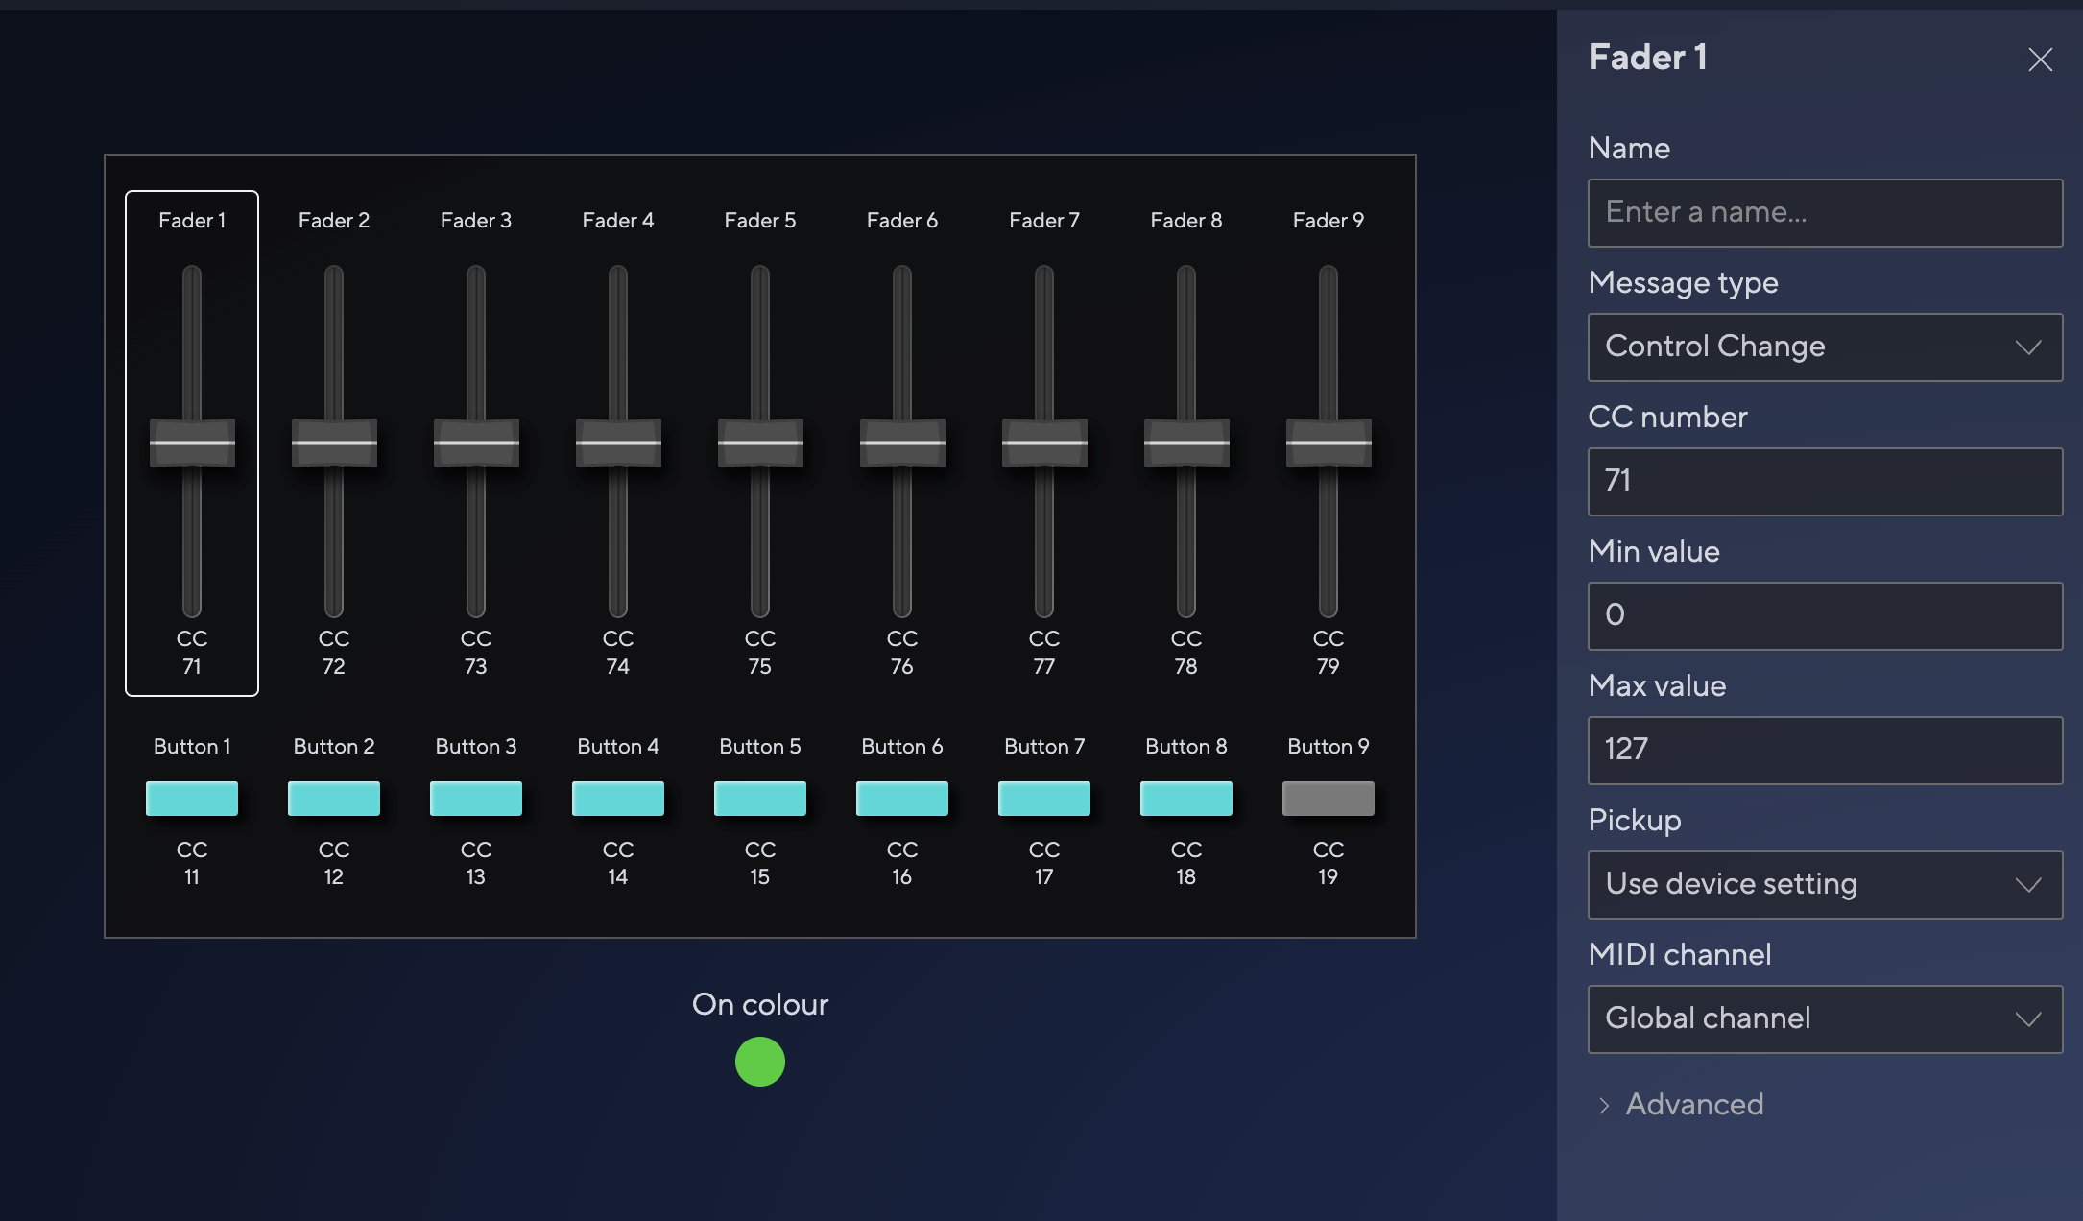This screenshot has height=1221, width=2083.
Task: Click the Min value field
Action: 1825,616
